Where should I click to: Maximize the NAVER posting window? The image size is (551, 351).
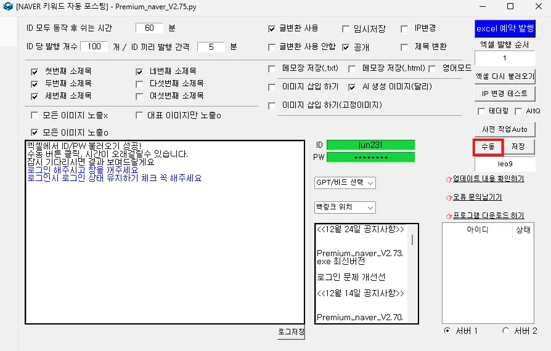[x=510, y=7]
